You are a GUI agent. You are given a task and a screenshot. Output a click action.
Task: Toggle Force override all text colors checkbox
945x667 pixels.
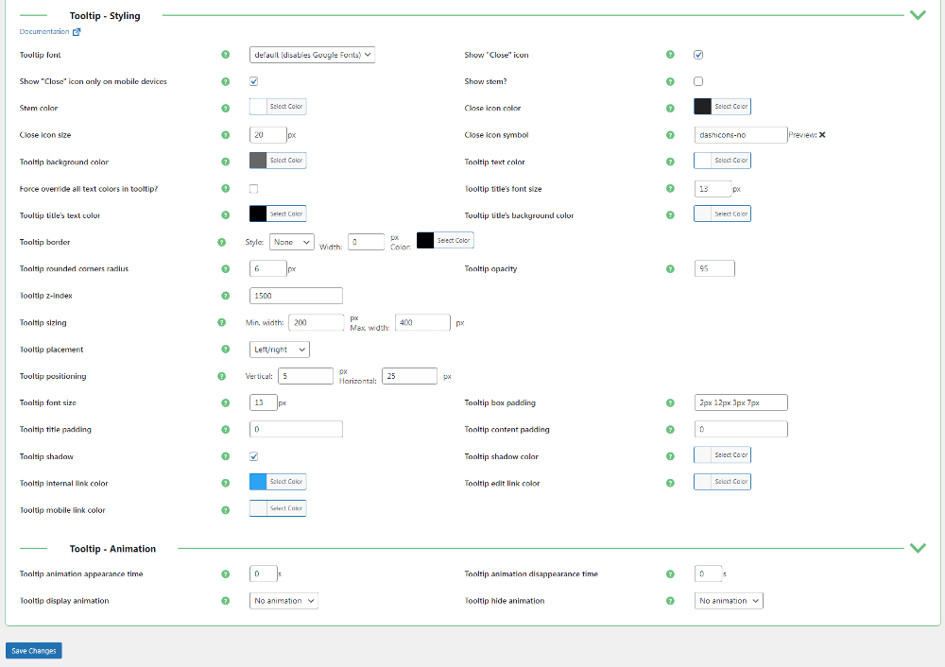253,189
